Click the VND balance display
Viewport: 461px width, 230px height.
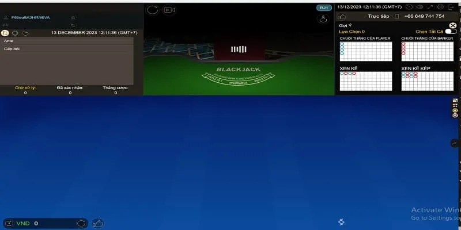(46, 223)
